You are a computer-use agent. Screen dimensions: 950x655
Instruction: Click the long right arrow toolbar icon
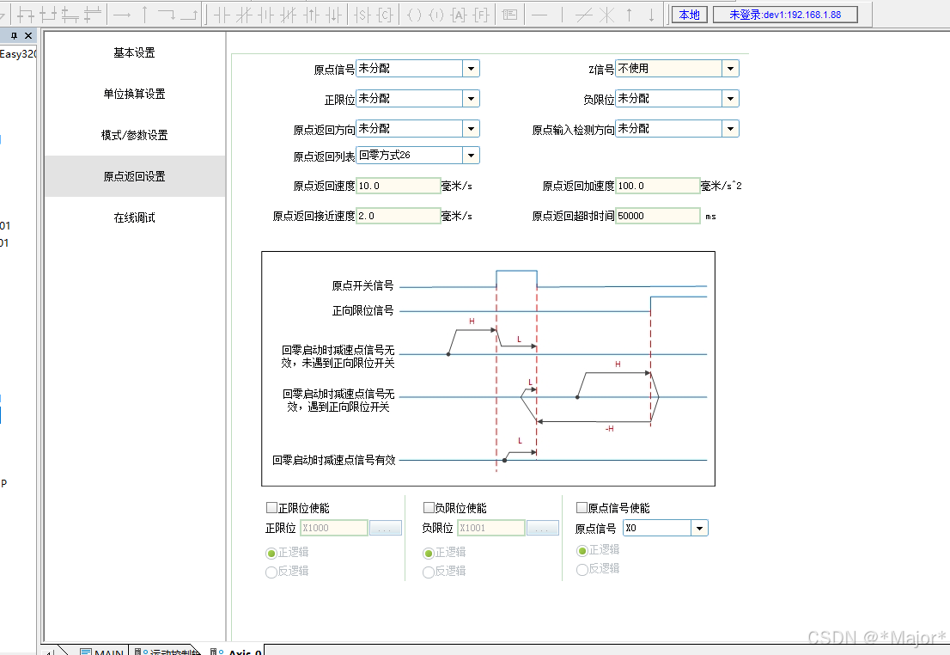tap(122, 15)
